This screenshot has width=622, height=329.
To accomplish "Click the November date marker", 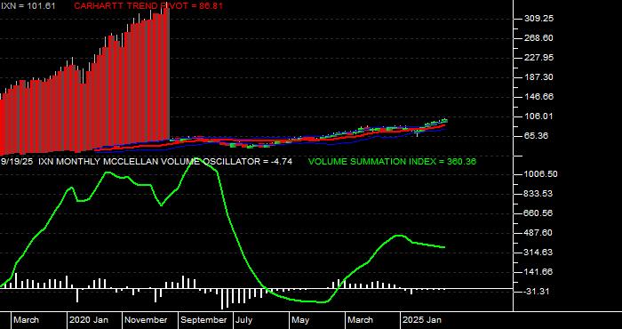I will coord(146,320).
